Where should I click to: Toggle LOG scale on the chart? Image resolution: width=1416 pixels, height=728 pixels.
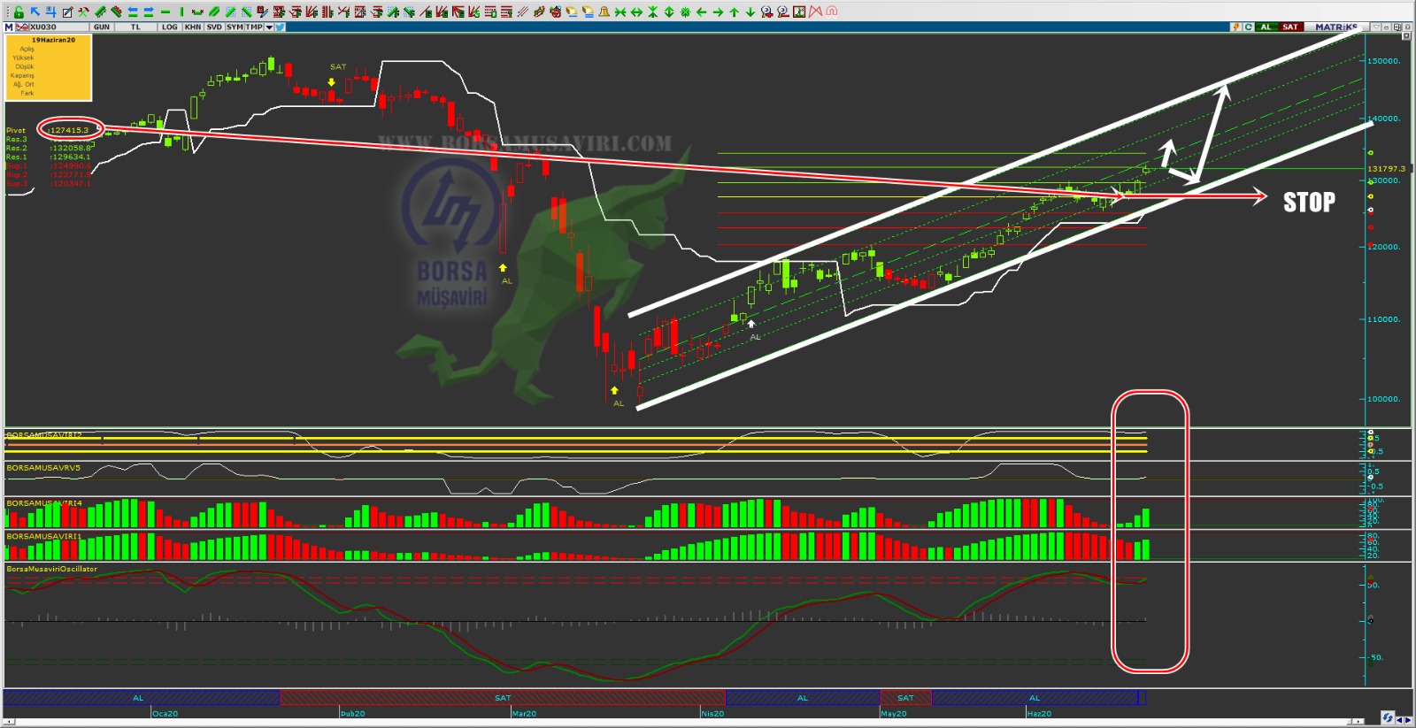click(x=170, y=27)
